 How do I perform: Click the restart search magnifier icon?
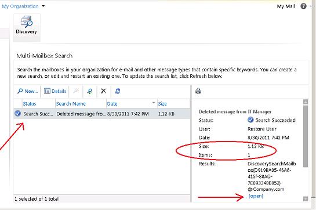[x=89, y=91]
